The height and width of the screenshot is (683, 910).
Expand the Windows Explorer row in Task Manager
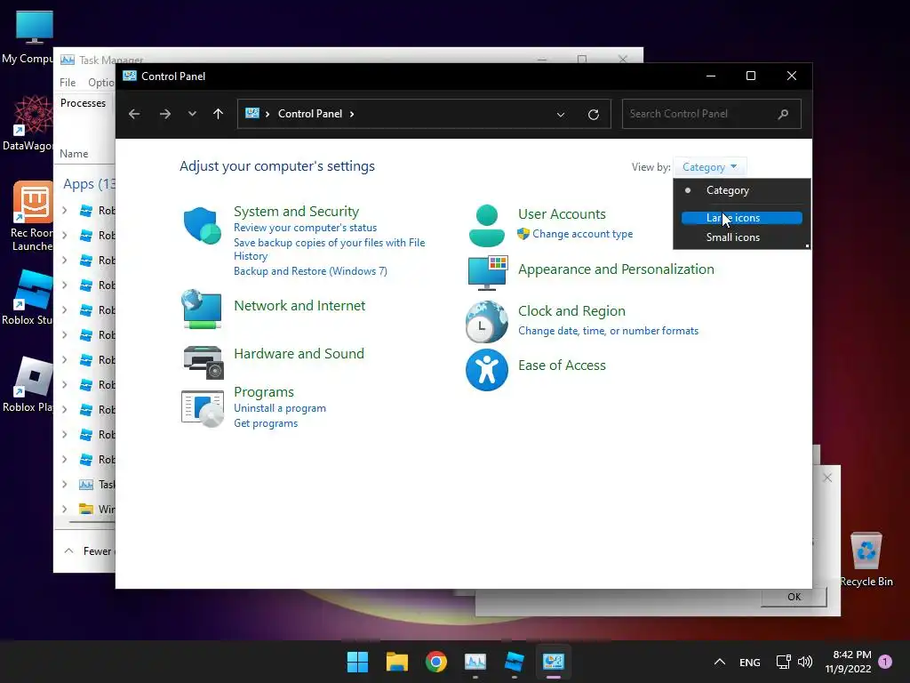(x=65, y=510)
